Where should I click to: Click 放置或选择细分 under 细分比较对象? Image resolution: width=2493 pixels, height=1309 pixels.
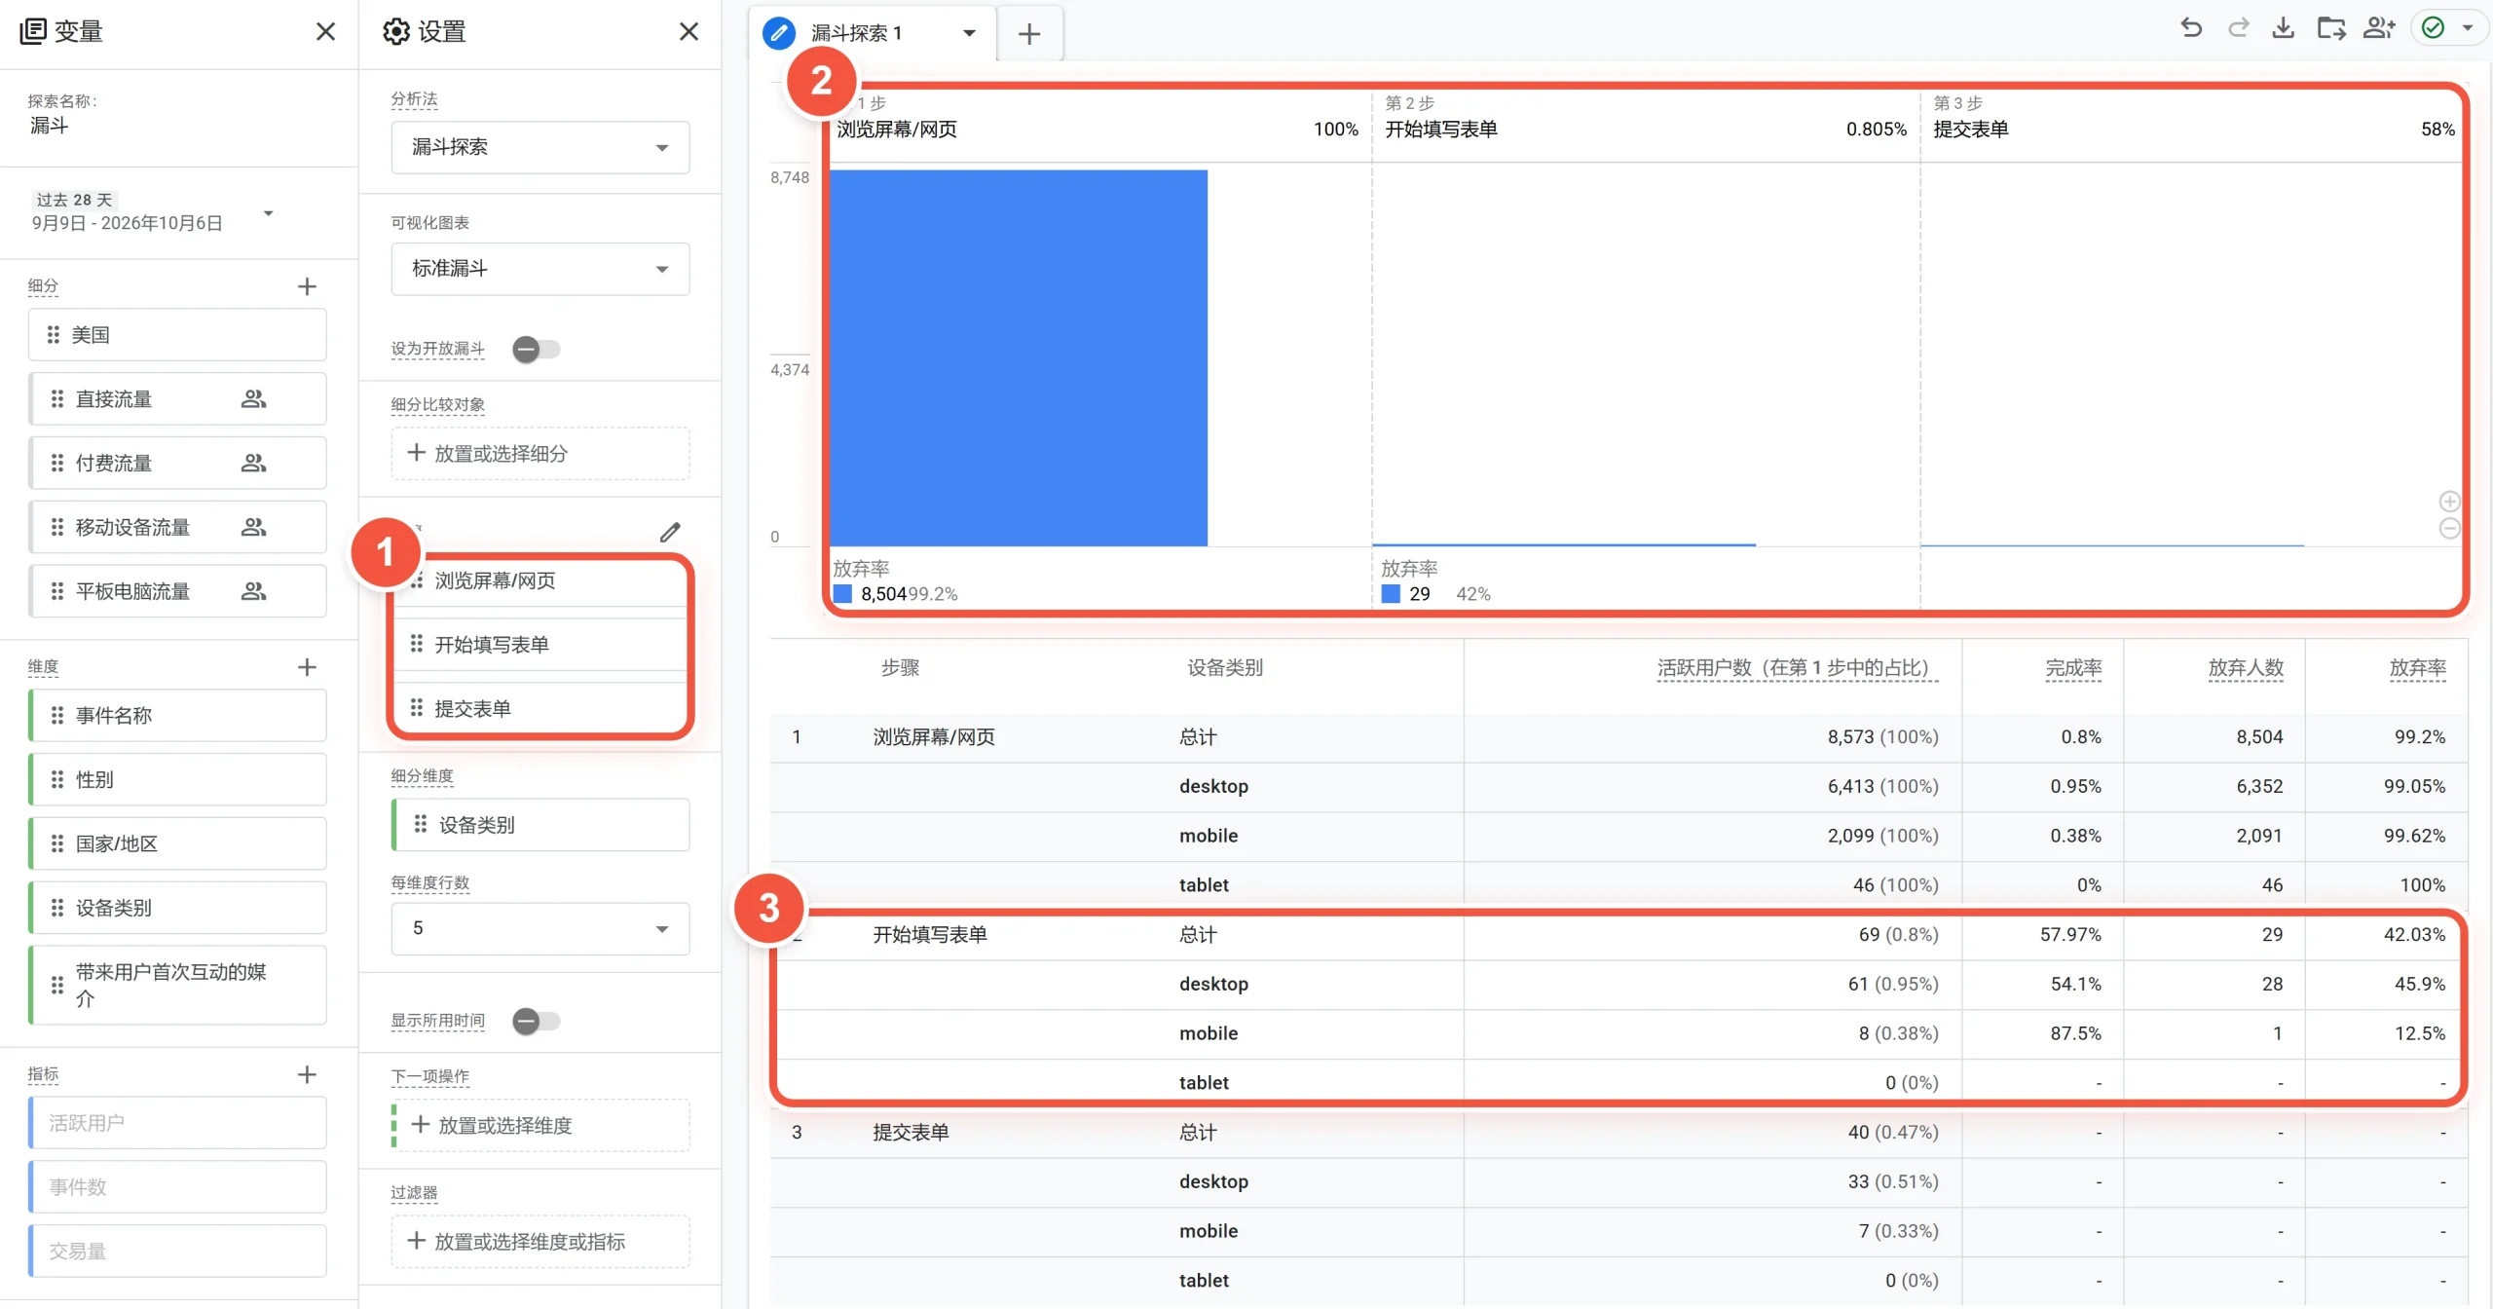pyautogui.click(x=540, y=453)
